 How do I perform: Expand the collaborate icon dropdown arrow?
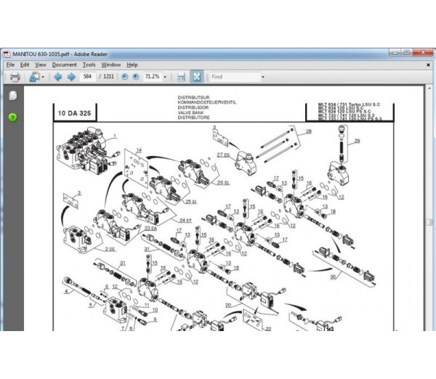click(43, 77)
